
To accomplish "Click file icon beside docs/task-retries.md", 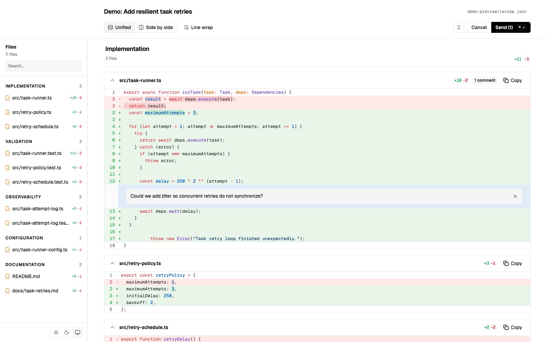I will [x=8, y=291].
